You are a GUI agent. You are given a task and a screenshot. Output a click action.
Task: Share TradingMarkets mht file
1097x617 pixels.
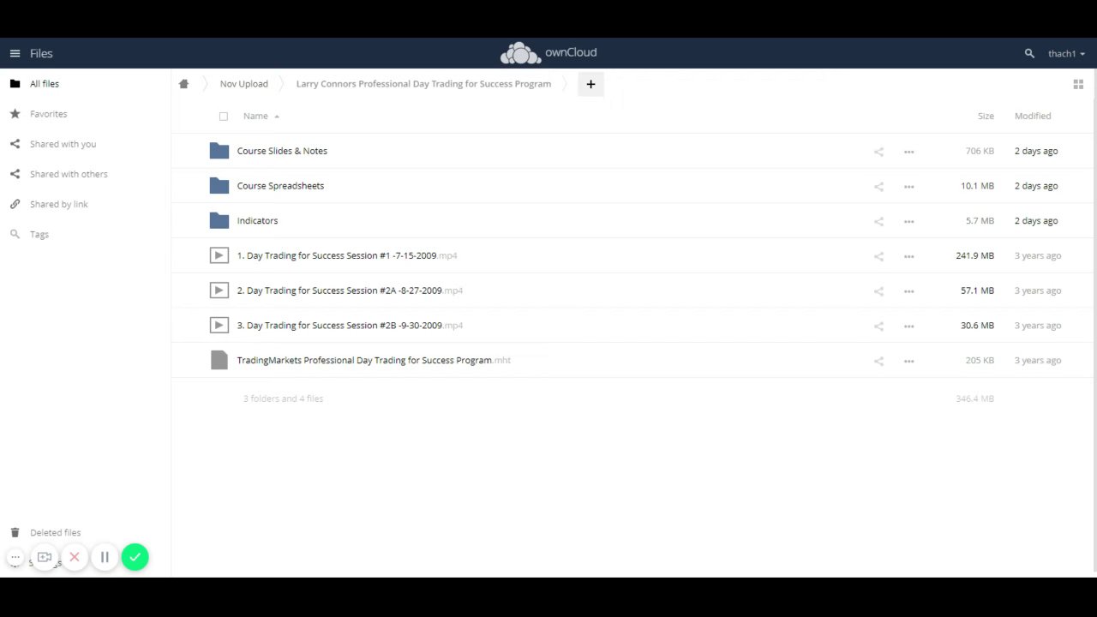(878, 361)
